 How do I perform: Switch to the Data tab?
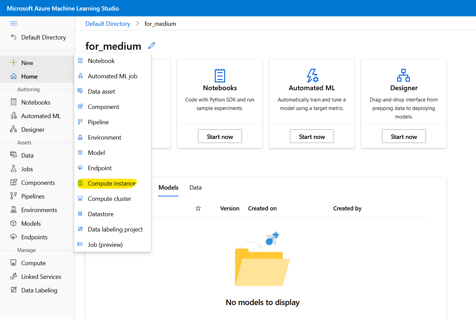[196, 188]
